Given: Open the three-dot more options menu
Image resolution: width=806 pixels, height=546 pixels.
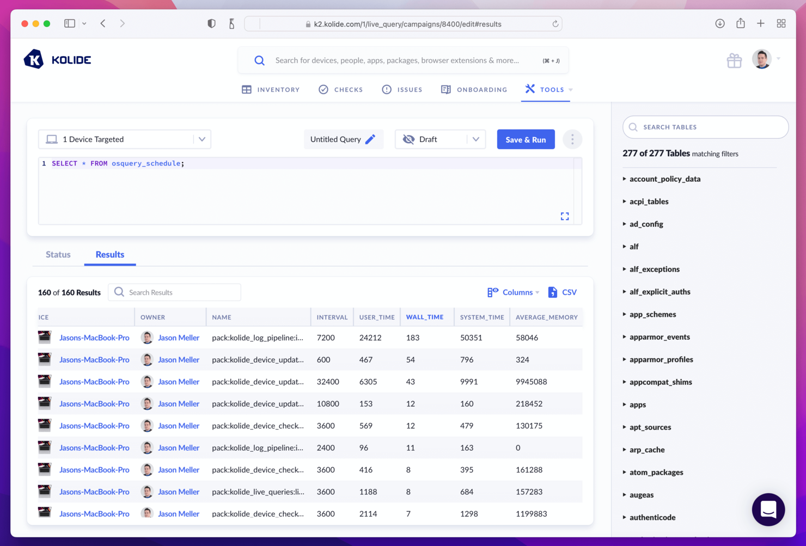Looking at the screenshot, I should click(572, 139).
